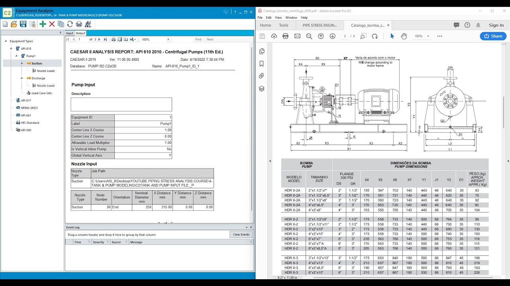Screen dimensions: 510x286
Task: Click the Copy icon in Equipment Analysis toolbar
Action: tap(61, 24)
